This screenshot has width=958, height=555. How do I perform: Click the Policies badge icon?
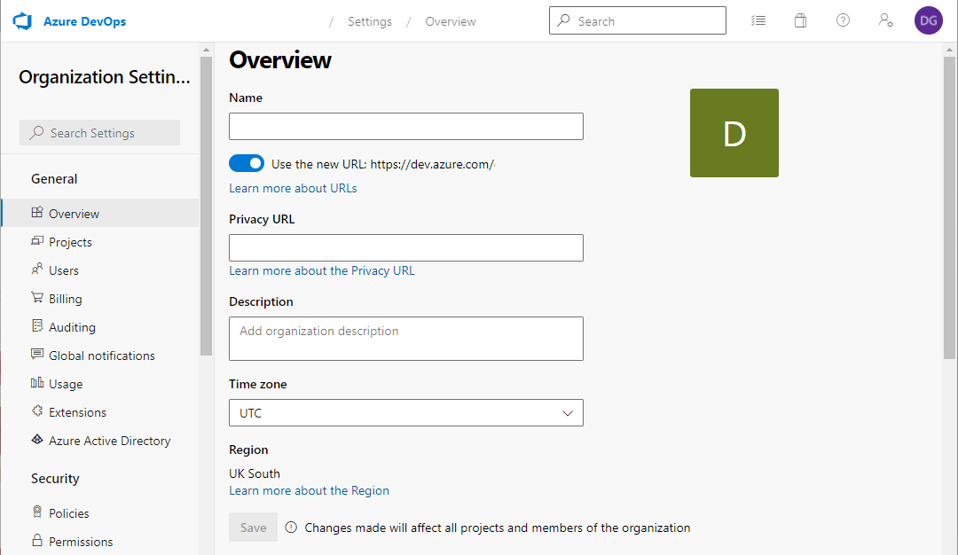(x=37, y=512)
